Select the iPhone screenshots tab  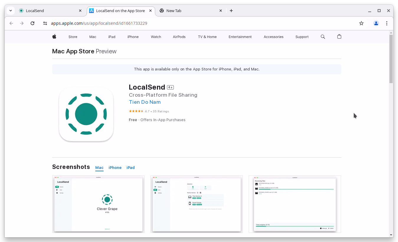click(x=115, y=167)
